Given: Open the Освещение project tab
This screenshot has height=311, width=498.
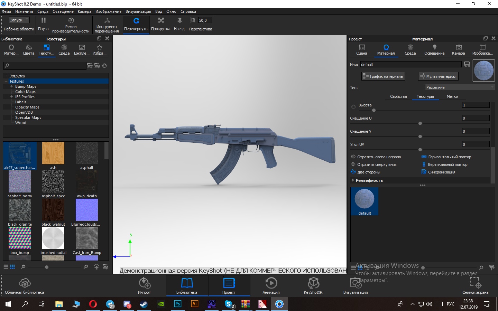Looking at the screenshot, I should pos(434,50).
